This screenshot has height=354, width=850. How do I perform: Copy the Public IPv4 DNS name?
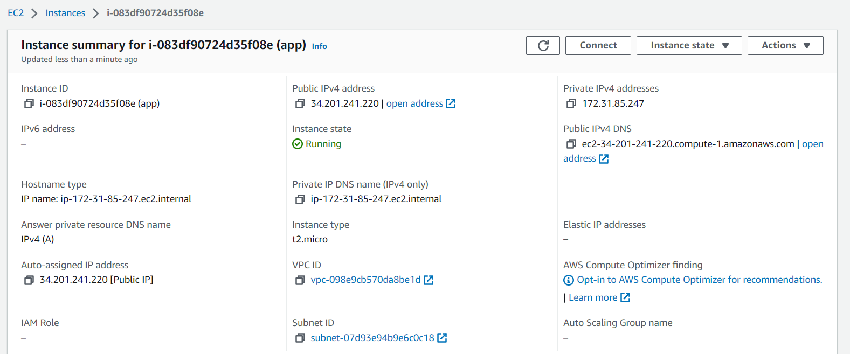[571, 144]
